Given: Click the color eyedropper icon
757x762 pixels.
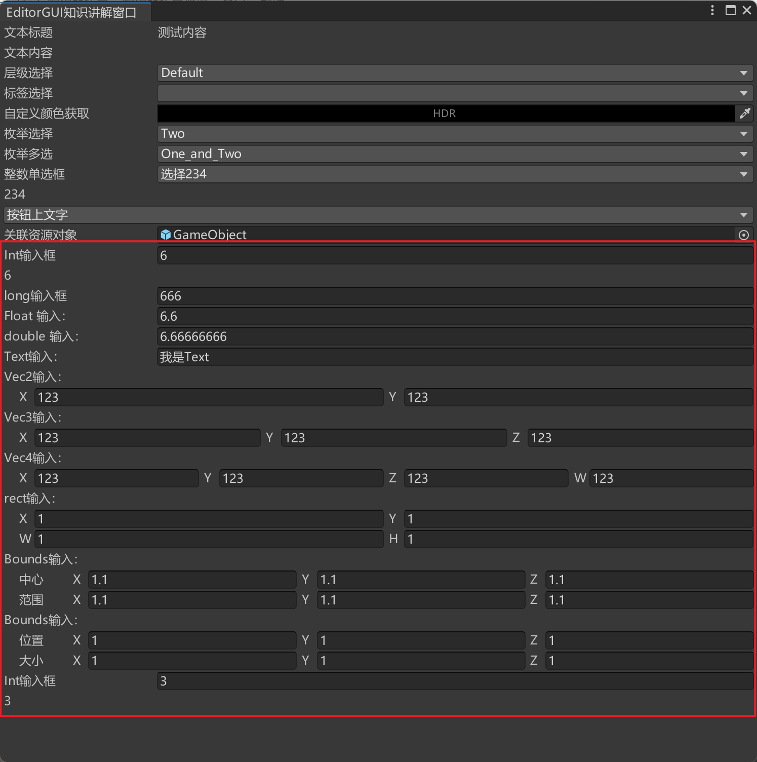Looking at the screenshot, I should point(744,113).
